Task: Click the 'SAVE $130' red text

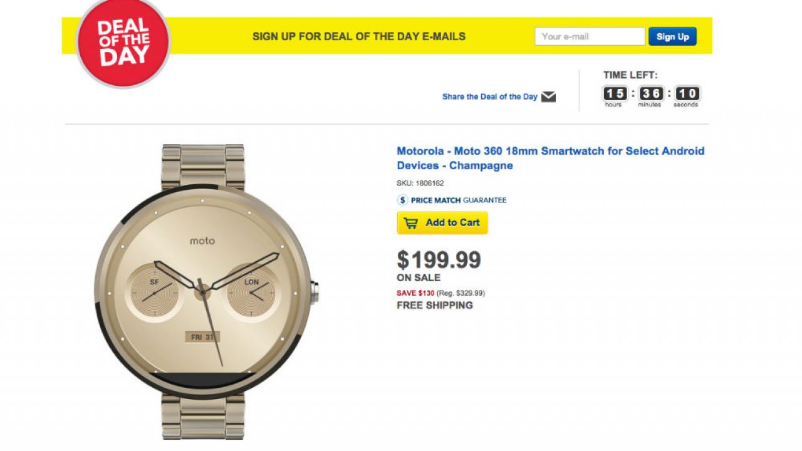Action: pyautogui.click(x=415, y=293)
